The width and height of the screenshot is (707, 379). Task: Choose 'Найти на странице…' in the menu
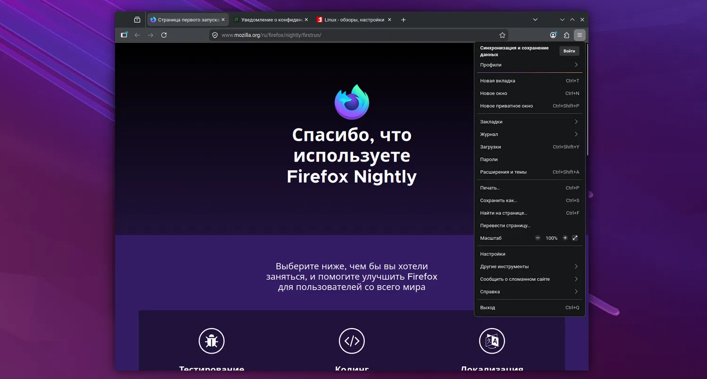coord(530,213)
